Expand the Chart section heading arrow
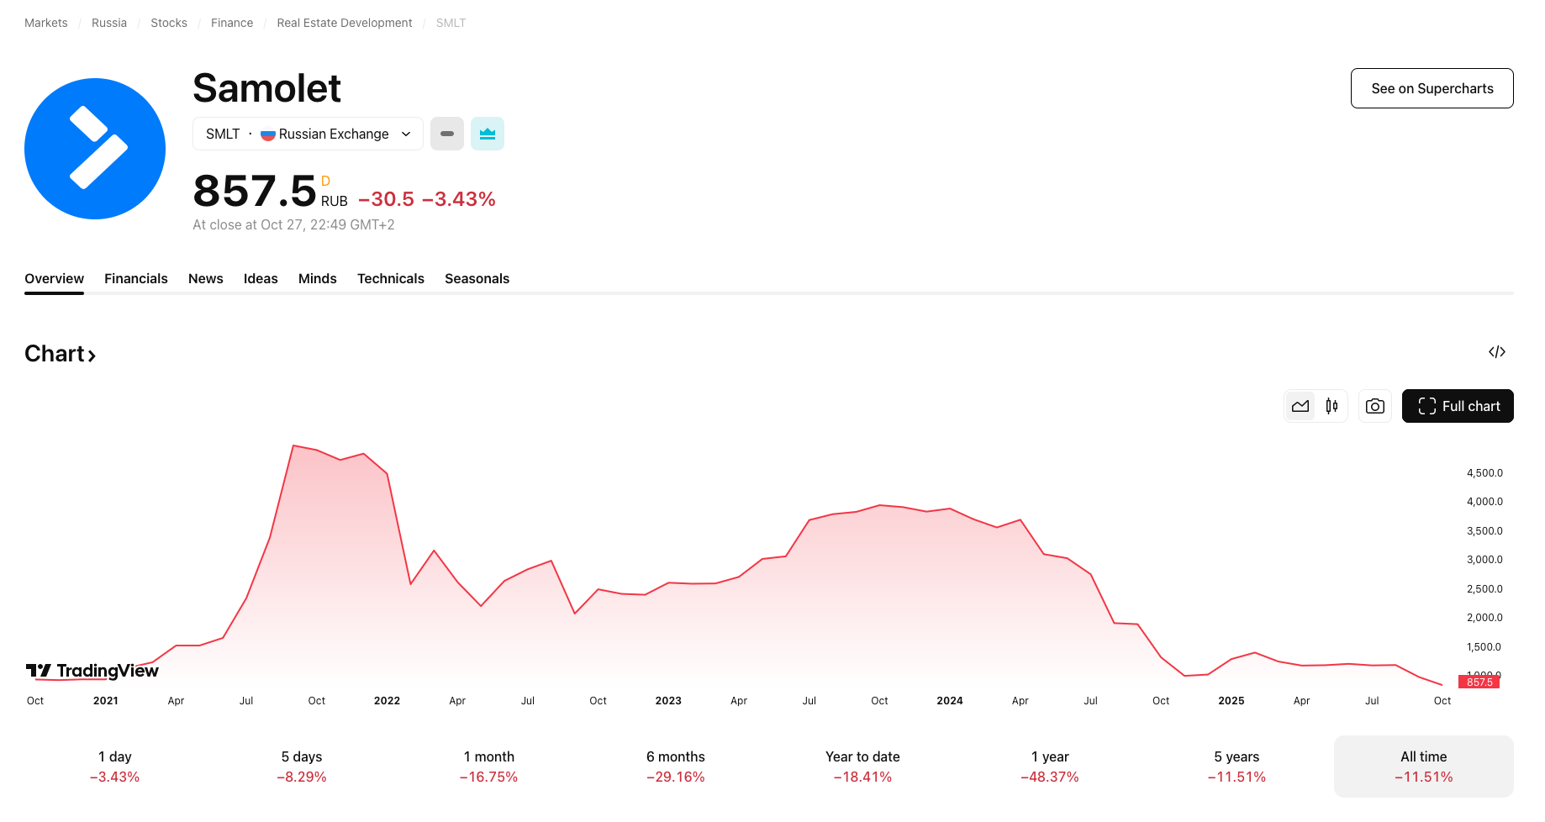This screenshot has height=822, width=1545. [x=92, y=356]
